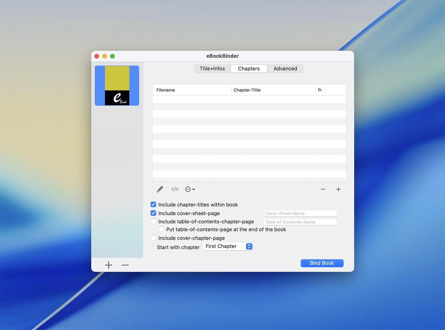Click the plus icon to add a chapter
This screenshot has height=330, width=445.
coord(338,189)
